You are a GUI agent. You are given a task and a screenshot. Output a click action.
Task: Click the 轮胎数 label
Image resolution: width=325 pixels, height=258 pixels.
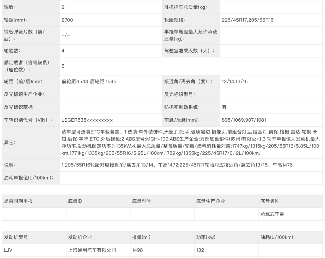(12, 51)
